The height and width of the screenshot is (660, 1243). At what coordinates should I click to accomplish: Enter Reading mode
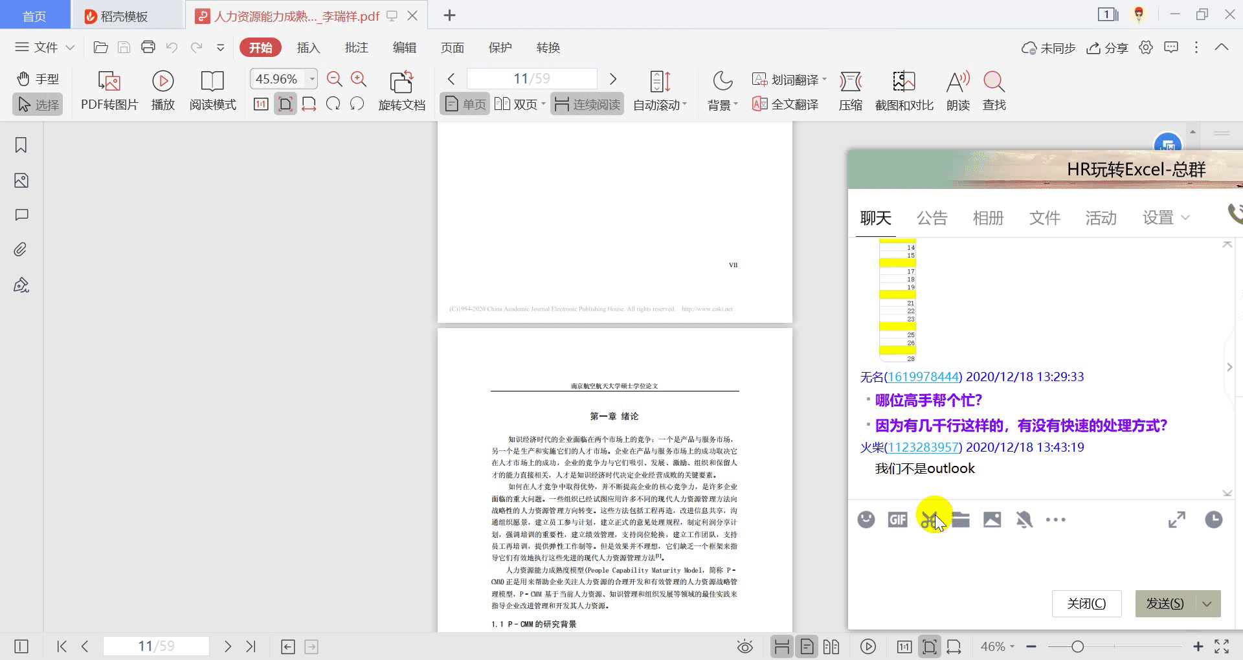(x=212, y=91)
